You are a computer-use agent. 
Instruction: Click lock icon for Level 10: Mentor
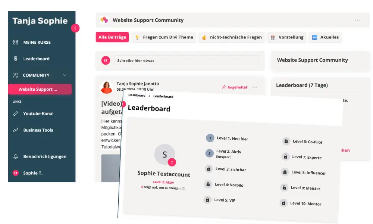pyautogui.click(x=283, y=203)
